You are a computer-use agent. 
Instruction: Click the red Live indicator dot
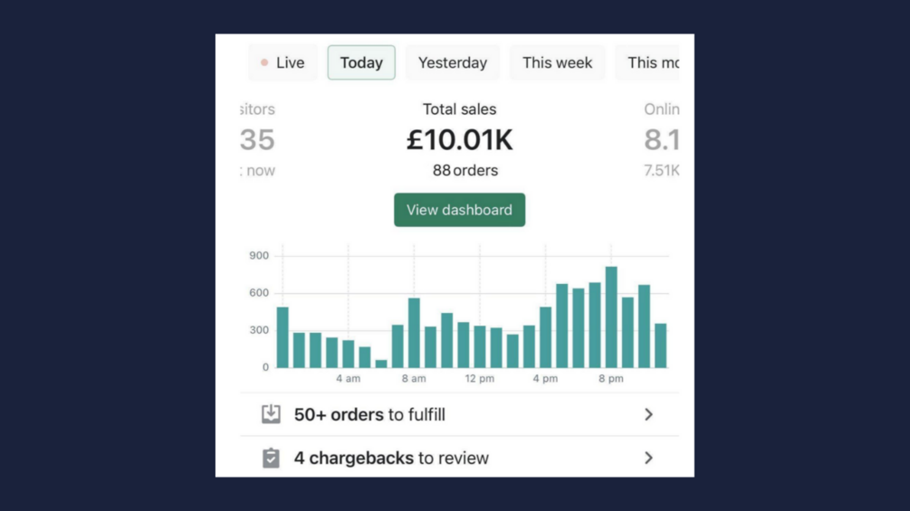pos(264,62)
